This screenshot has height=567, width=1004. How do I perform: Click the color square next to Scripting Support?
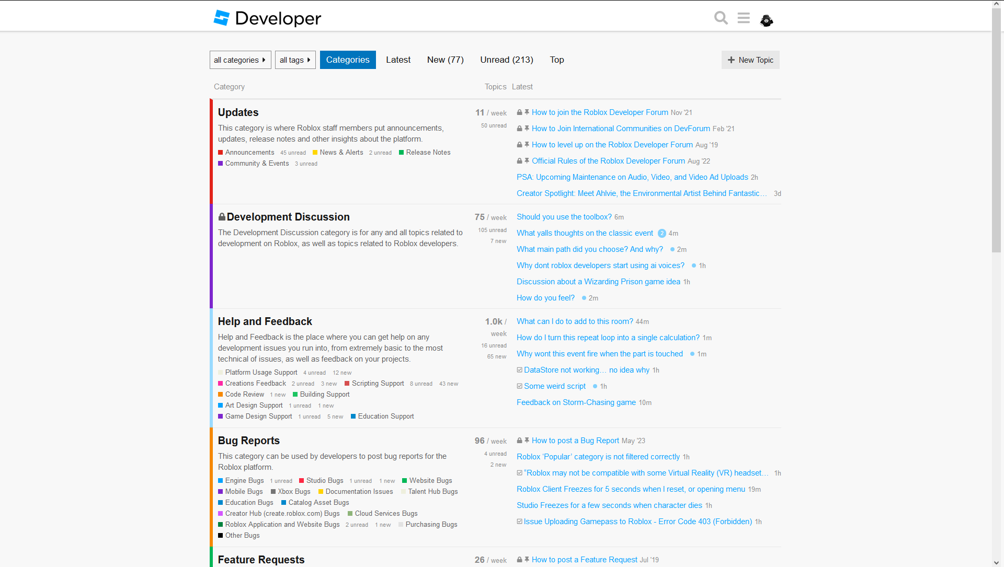pyautogui.click(x=347, y=383)
